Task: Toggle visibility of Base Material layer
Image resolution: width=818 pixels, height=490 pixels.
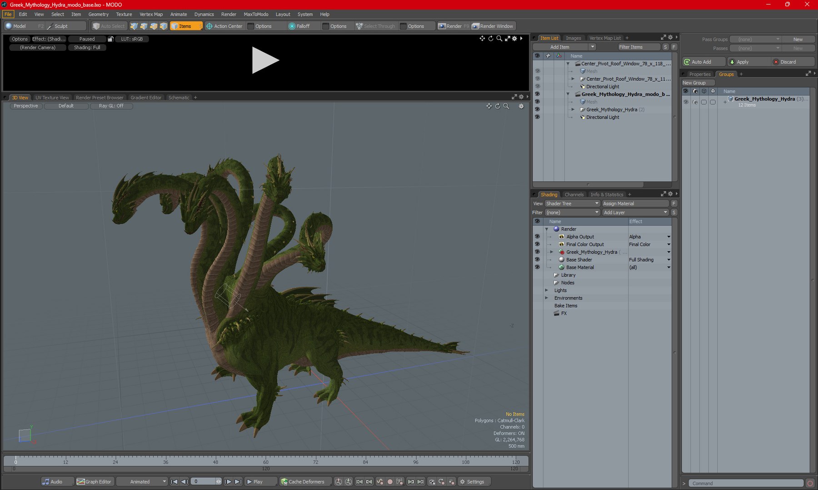Action: tap(537, 267)
